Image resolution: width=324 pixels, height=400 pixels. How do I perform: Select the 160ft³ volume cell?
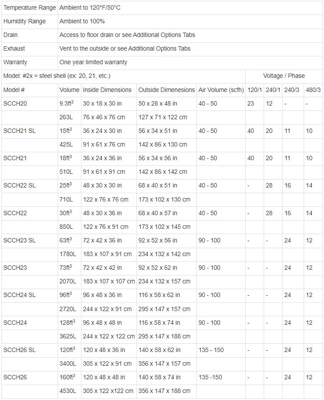coord(67,377)
